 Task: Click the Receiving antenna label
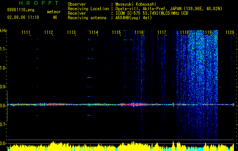coord(87,18)
